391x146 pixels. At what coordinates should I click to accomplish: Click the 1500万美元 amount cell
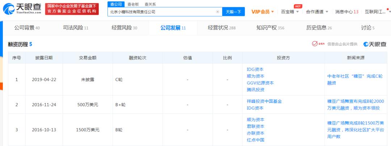(x=88, y=130)
